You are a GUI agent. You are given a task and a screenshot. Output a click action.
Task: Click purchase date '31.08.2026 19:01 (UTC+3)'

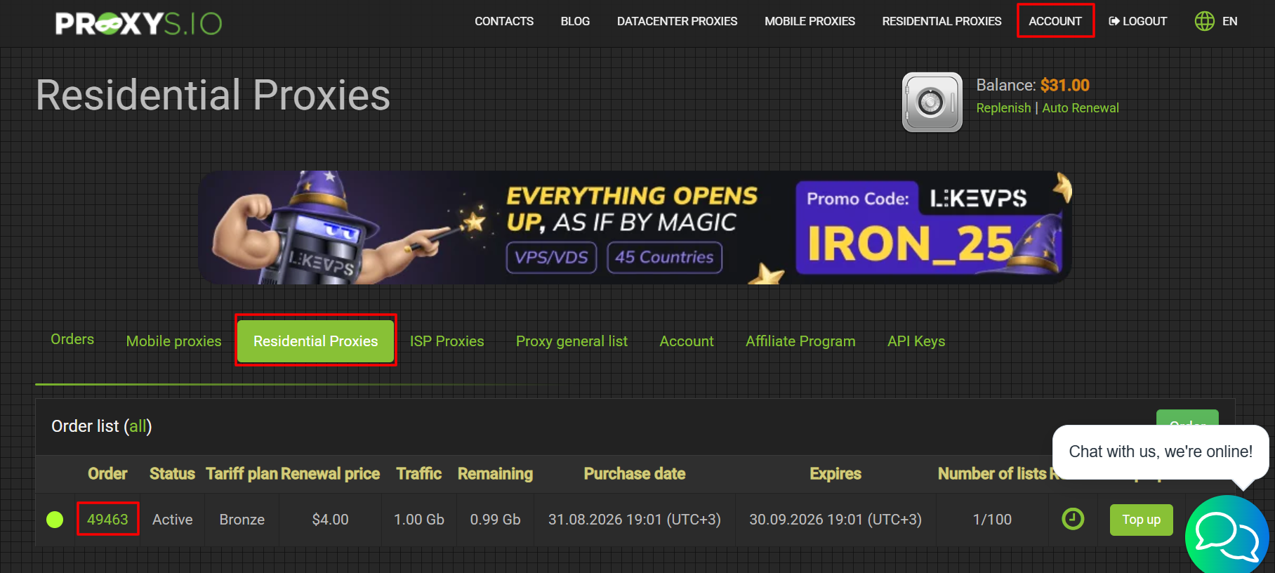(x=634, y=520)
